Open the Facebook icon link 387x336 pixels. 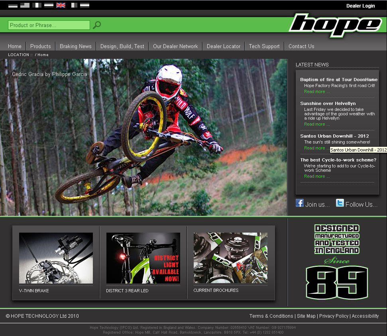click(x=300, y=203)
